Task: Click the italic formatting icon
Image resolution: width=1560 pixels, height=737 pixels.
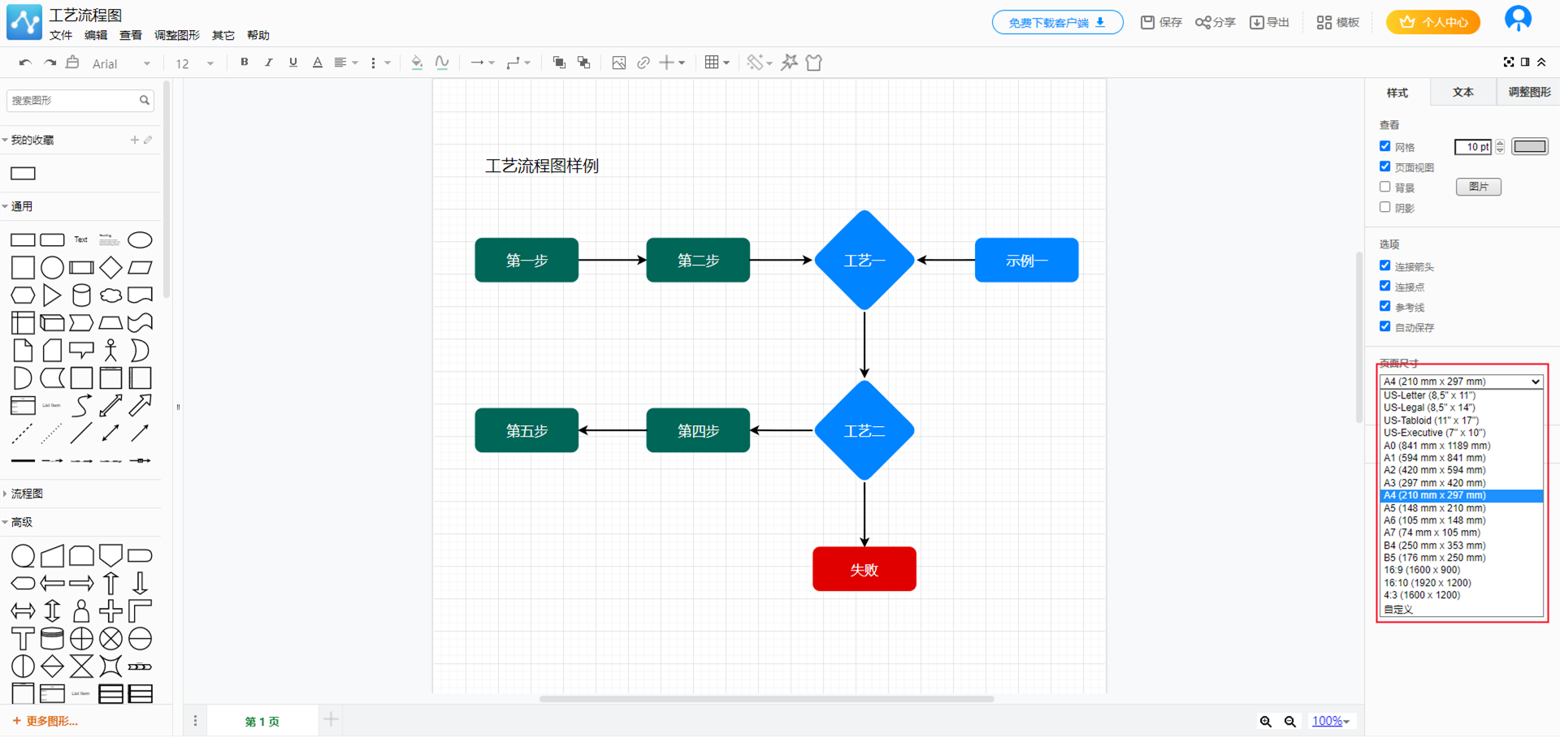Action: (268, 62)
